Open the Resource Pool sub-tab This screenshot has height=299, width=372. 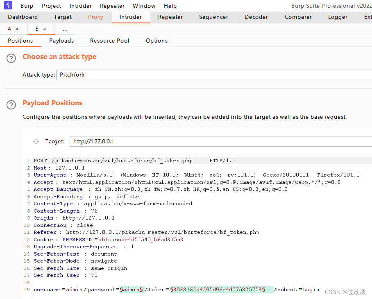pos(110,41)
